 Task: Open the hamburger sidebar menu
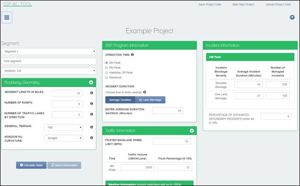point(7,17)
